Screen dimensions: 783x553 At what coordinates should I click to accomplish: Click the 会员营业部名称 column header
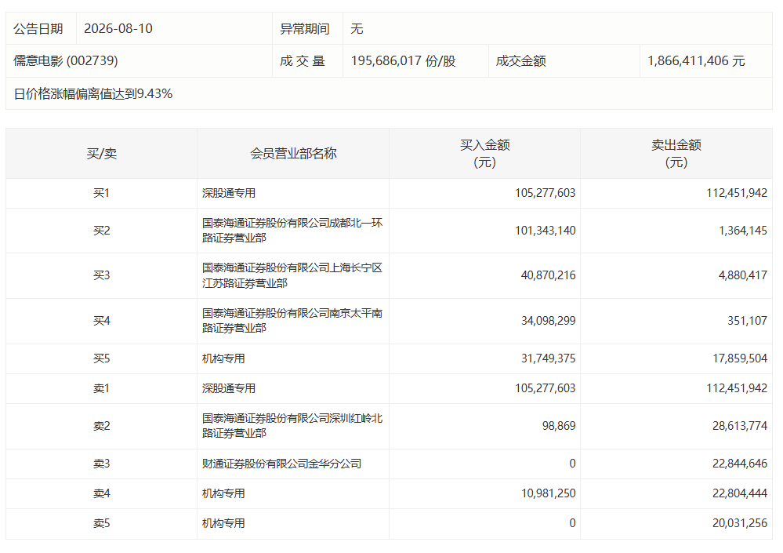click(x=293, y=154)
